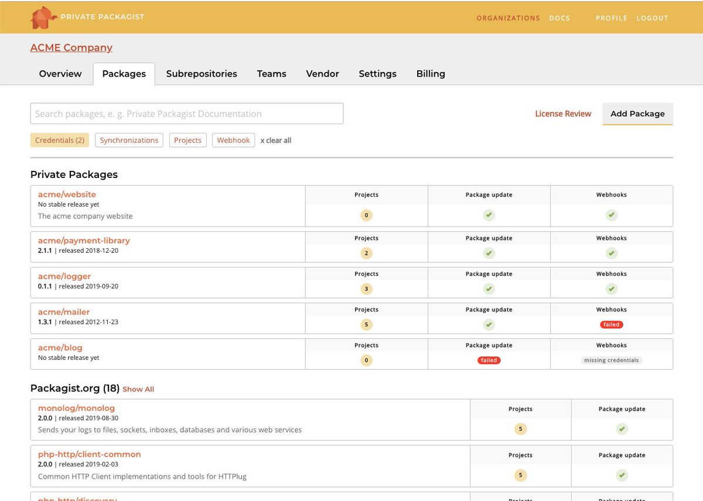Click '2.1.1 | released 2018-12-20' text
703x501 pixels.
79,250
